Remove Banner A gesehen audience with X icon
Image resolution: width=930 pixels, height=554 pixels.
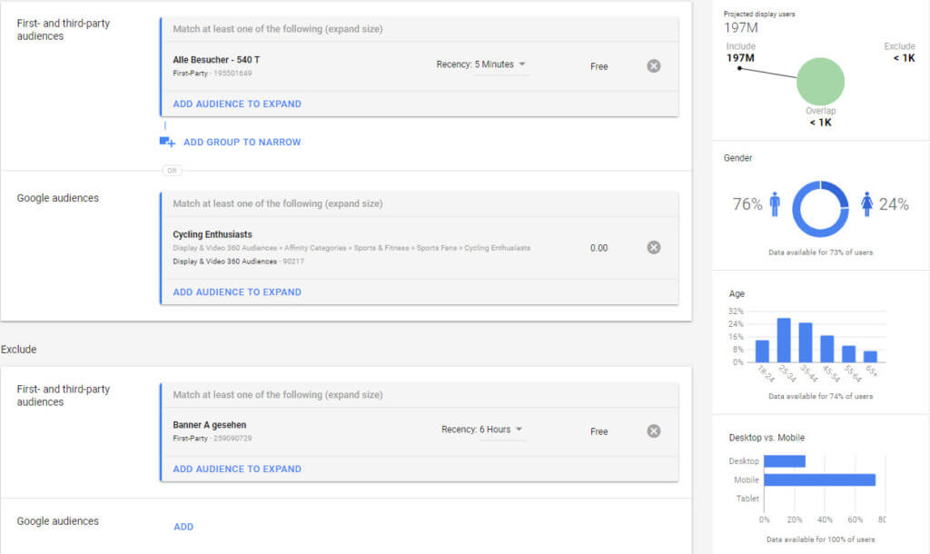[654, 430]
